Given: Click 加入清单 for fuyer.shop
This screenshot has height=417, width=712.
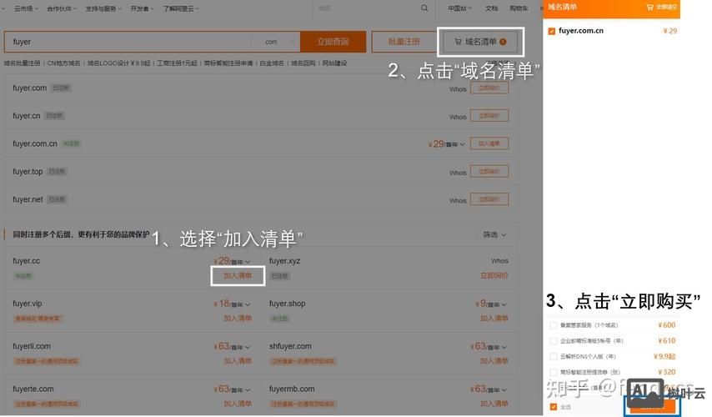Looking at the screenshot, I should click(x=494, y=319).
